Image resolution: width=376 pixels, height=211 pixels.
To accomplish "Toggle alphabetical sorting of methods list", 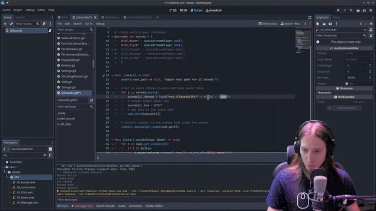I will pyautogui.click(x=92, y=100).
